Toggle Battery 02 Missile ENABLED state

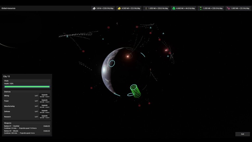(47, 131)
